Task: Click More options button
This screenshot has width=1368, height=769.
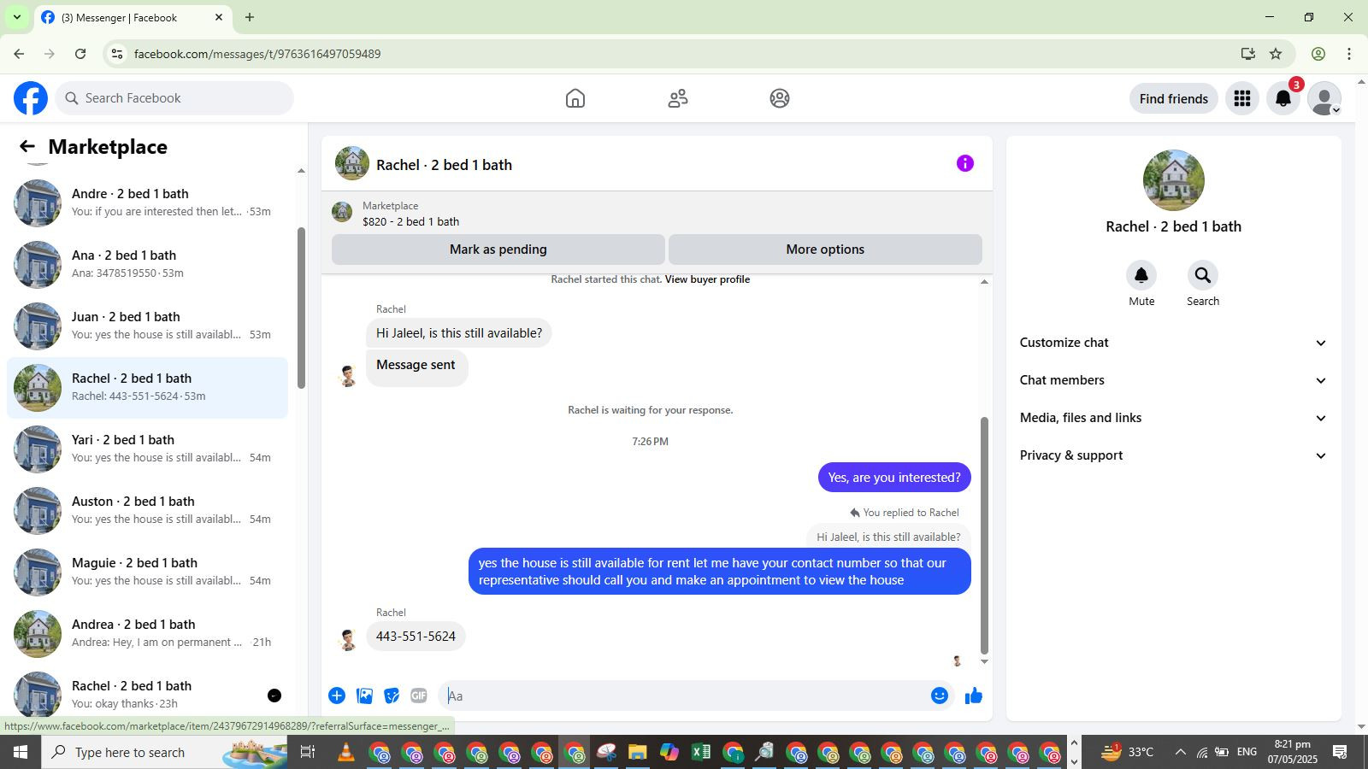Action: (x=825, y=249)
